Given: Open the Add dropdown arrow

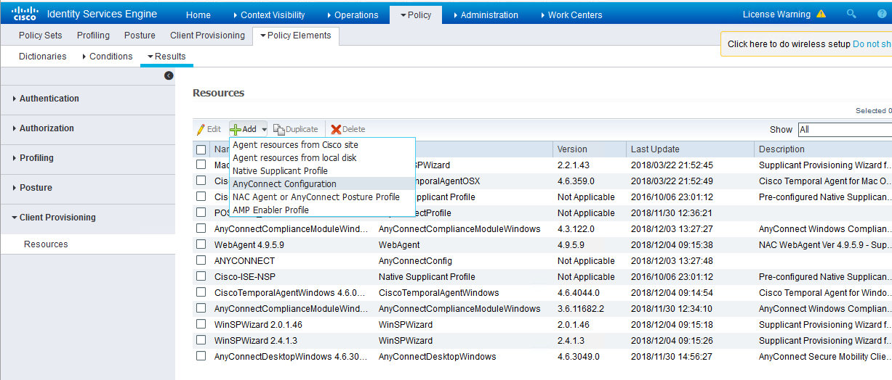Looking at the screenshot, I should click(x=265, y=130).
